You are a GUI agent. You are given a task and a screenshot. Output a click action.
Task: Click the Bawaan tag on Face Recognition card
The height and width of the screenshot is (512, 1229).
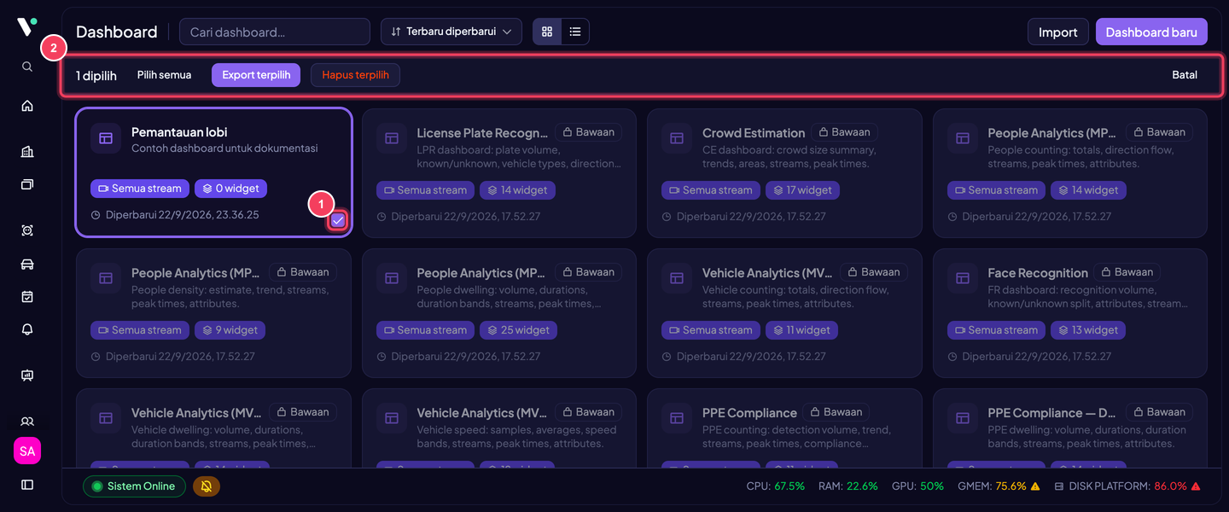(x=1127, y=272)
